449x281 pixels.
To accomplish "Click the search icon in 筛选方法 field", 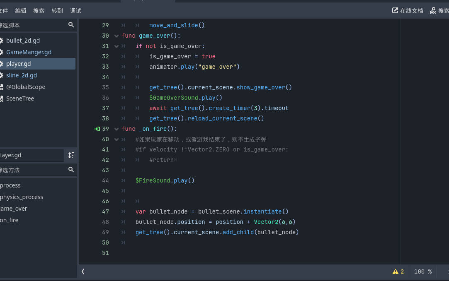I will point(71,170).
